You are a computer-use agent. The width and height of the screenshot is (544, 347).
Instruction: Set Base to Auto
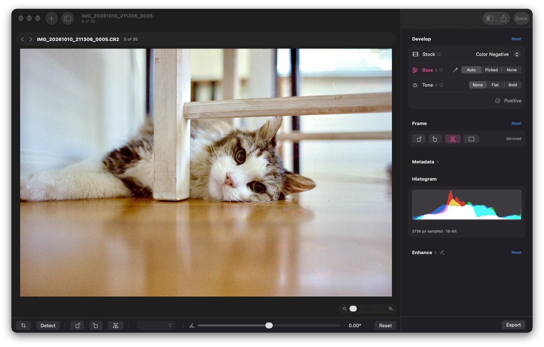pyautogui.click(x=471, y=70)
